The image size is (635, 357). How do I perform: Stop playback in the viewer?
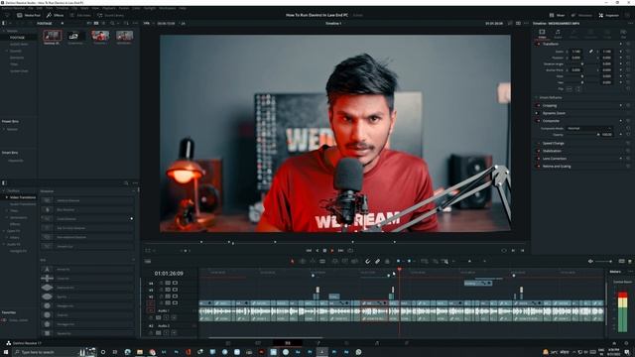click(x=324, y=251)
